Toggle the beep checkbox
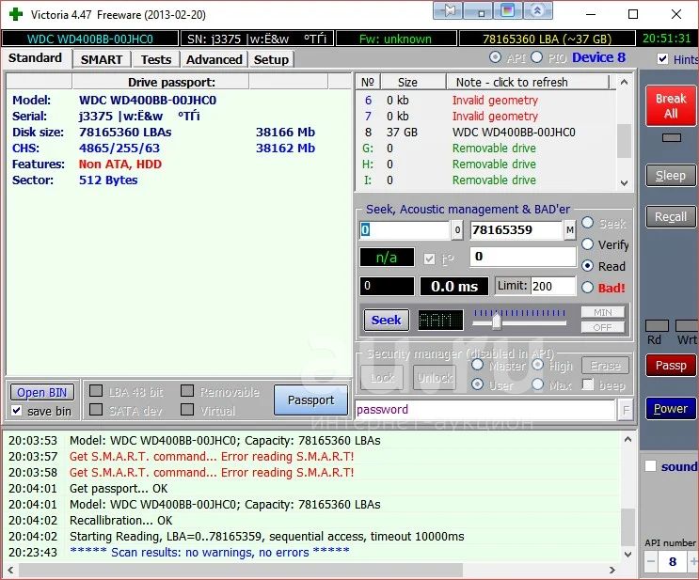 coord(588,384)
